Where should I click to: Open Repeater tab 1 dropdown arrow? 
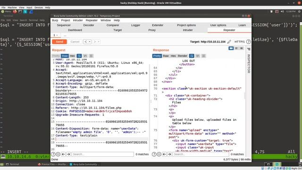click(x=57, y=35)
